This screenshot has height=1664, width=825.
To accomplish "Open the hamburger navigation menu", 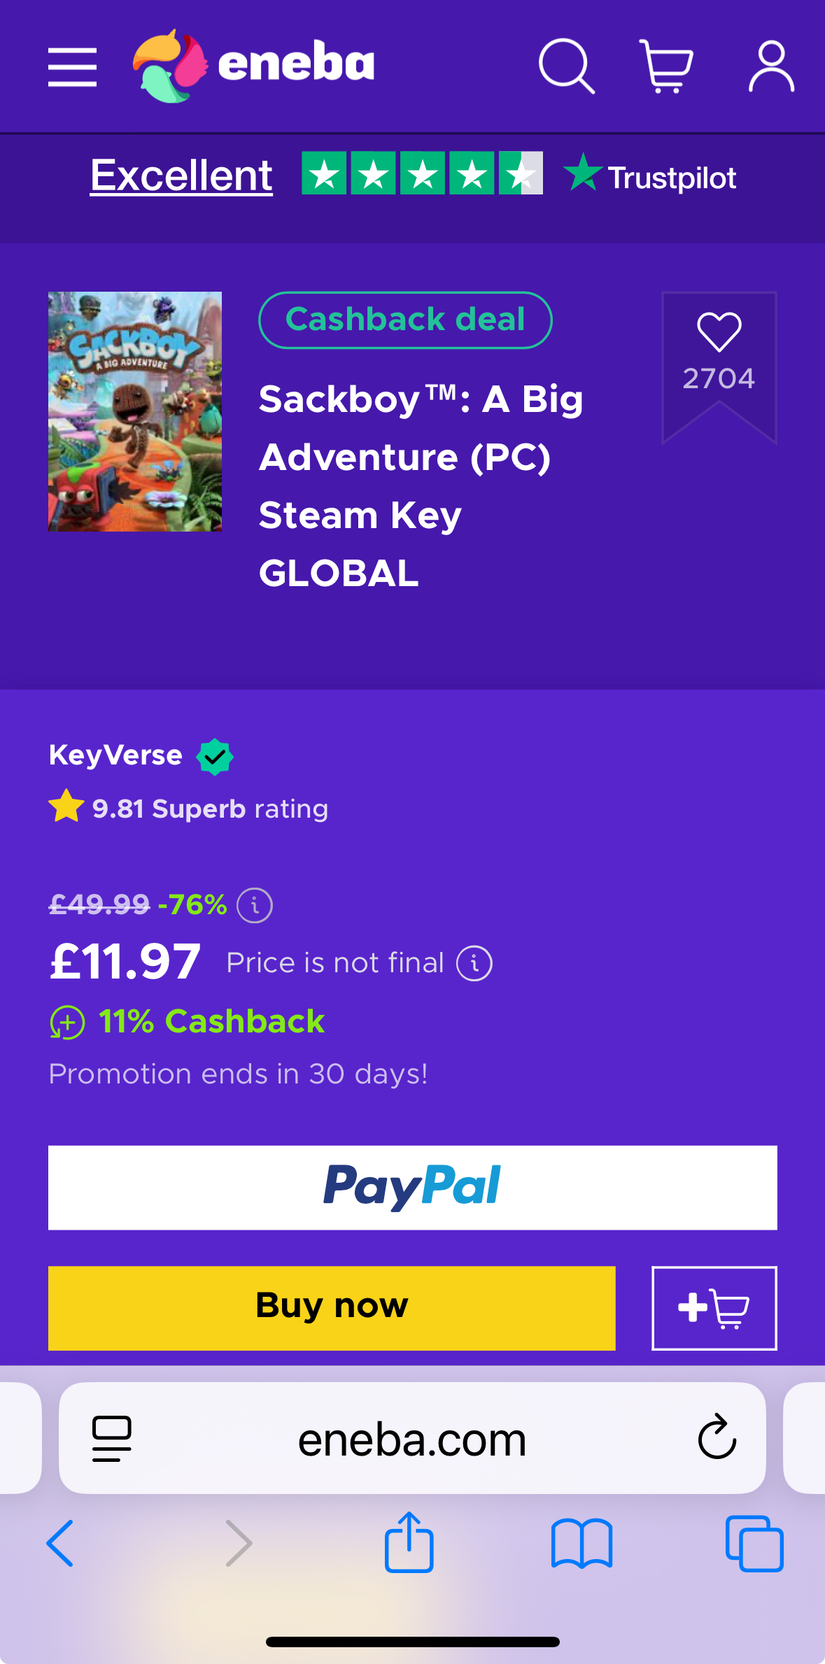I will coord(72,67).
